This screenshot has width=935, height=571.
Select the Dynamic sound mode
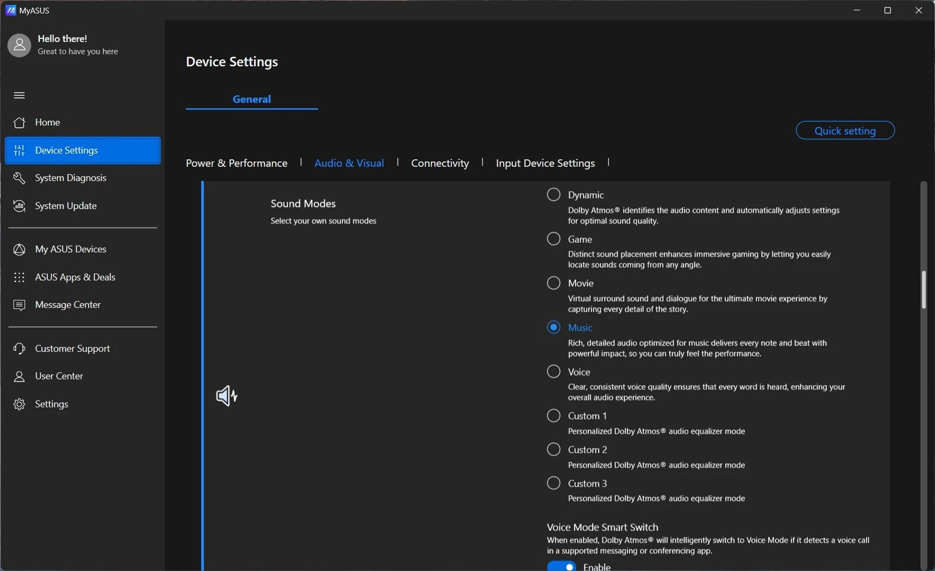click(x=554, y=195)
